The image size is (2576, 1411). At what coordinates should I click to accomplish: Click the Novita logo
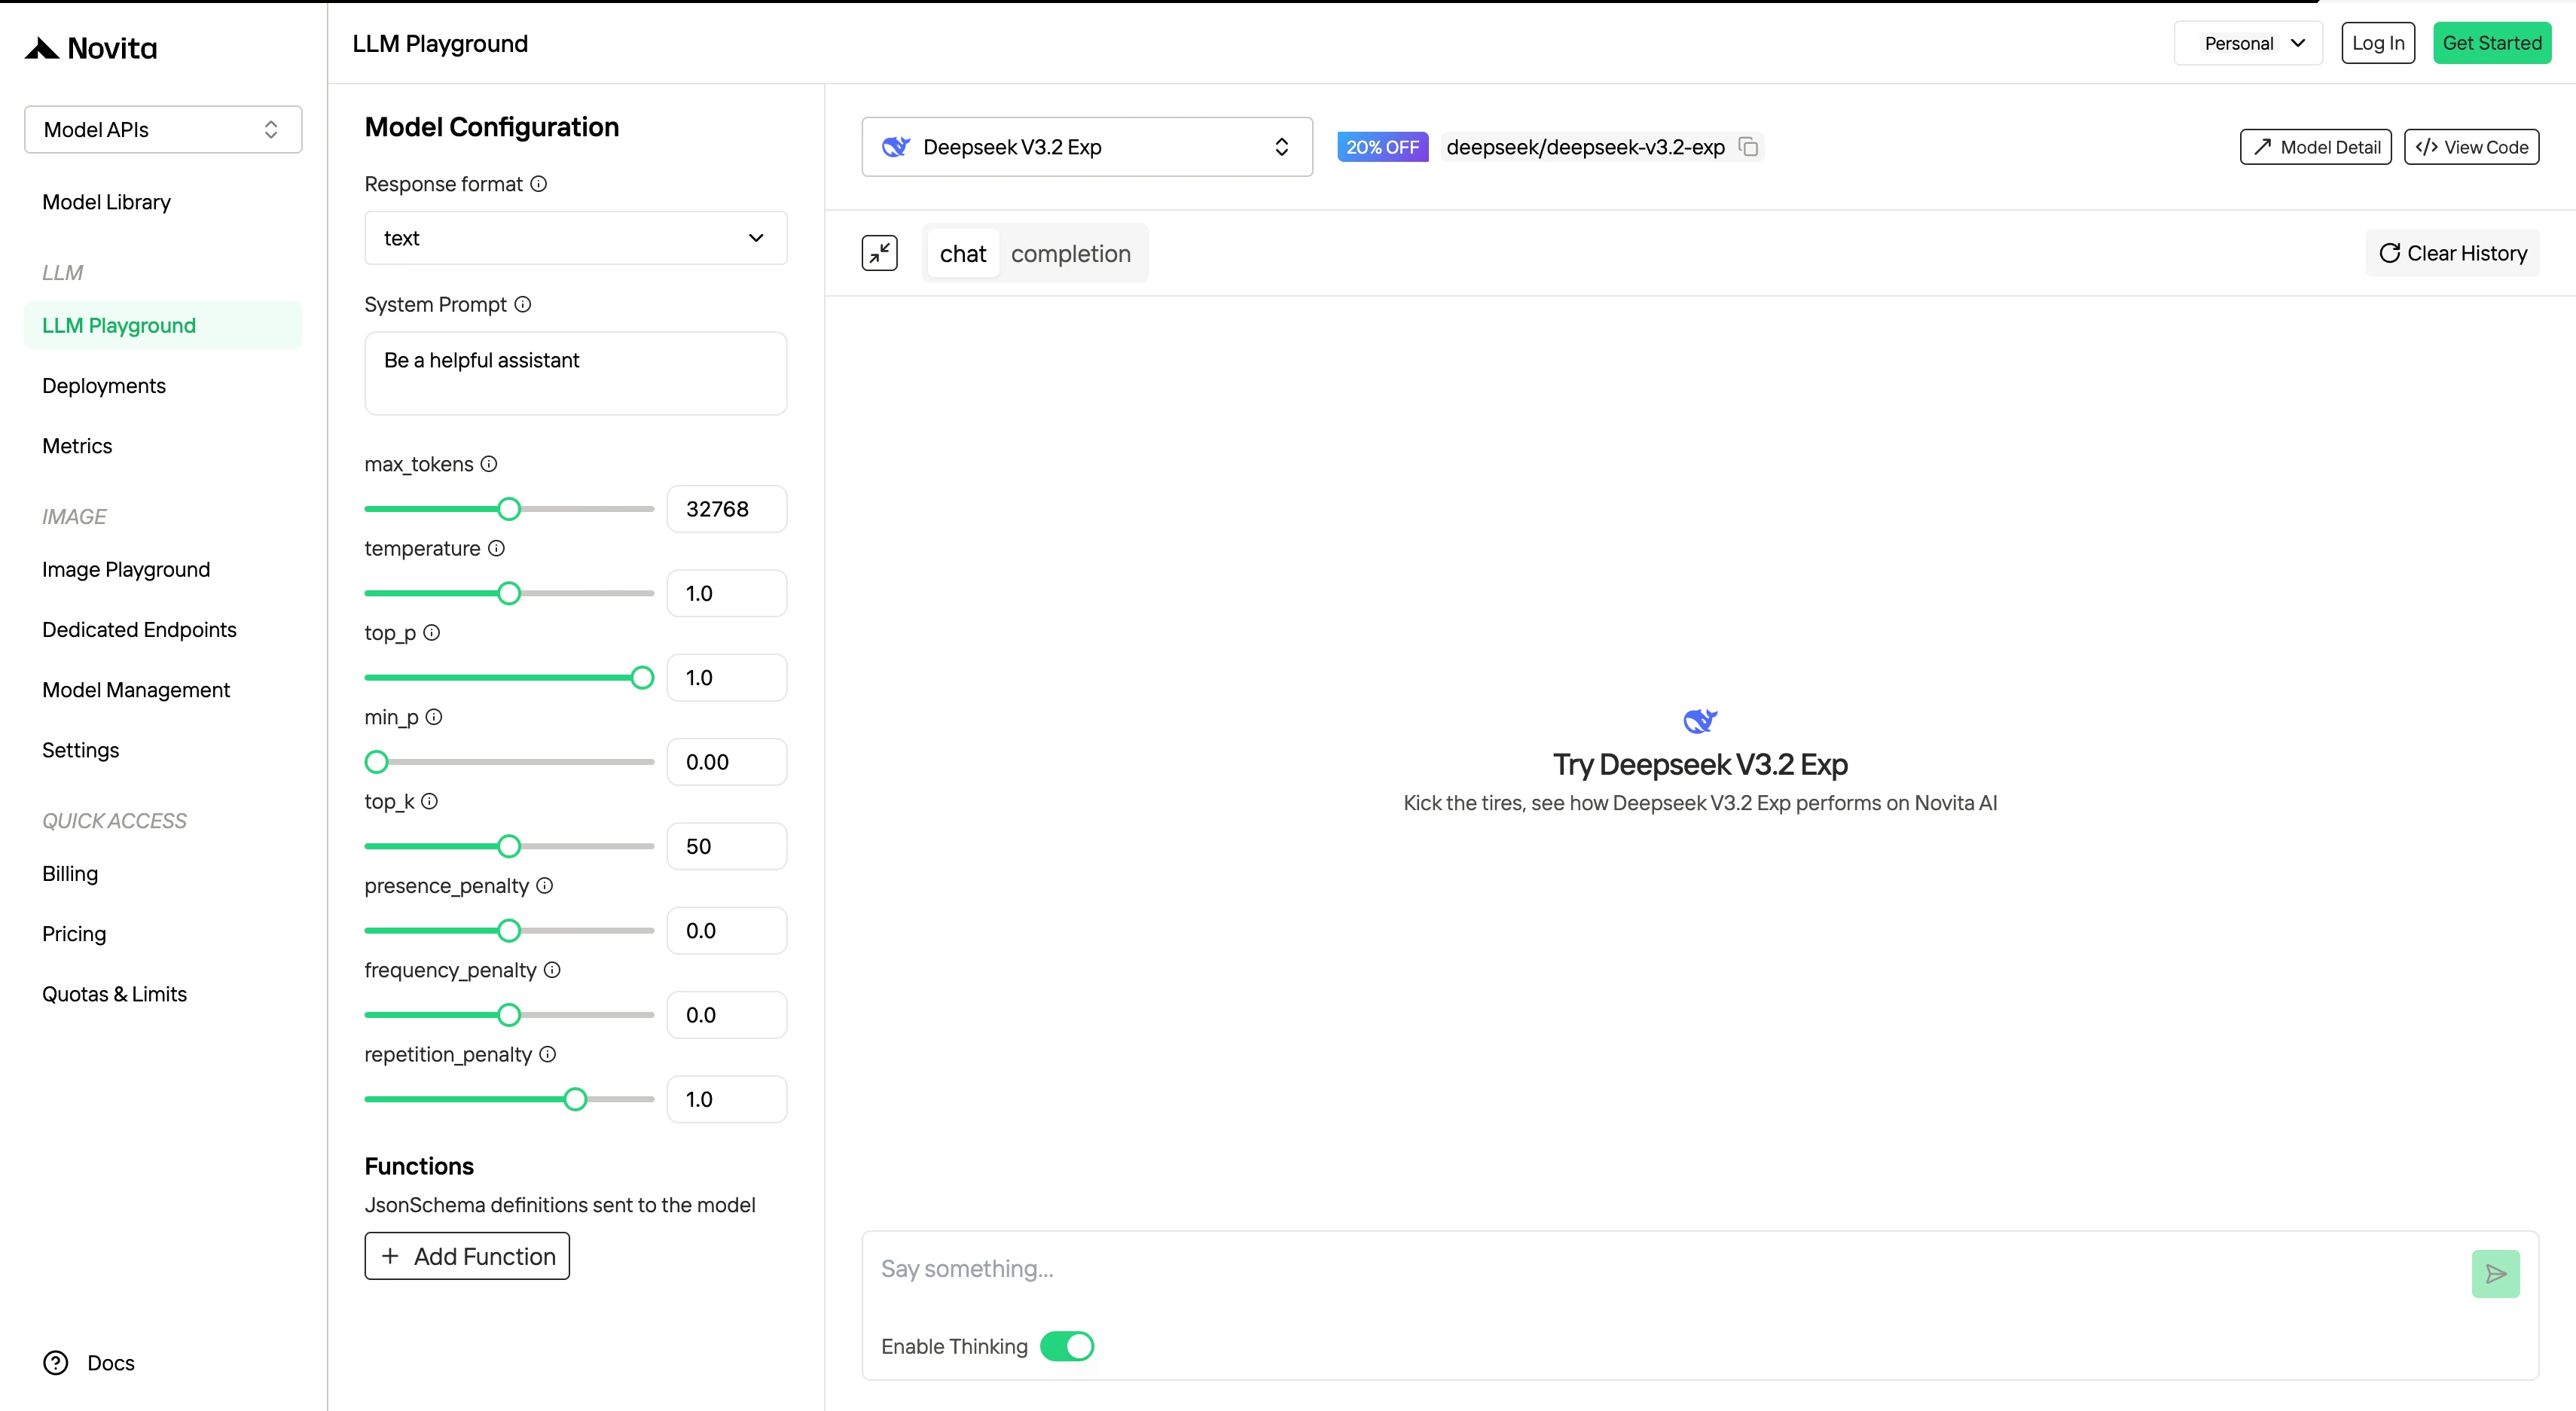coord(91,47)
